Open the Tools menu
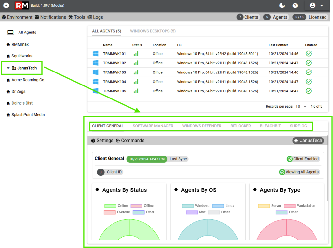Screen dimensions: 333x248 point(77,17)
